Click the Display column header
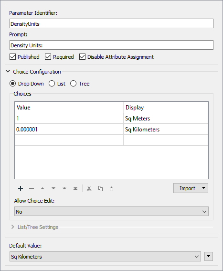 (166, 108)
